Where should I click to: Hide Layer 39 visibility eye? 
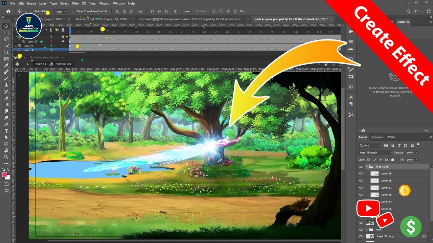(361, 173)
